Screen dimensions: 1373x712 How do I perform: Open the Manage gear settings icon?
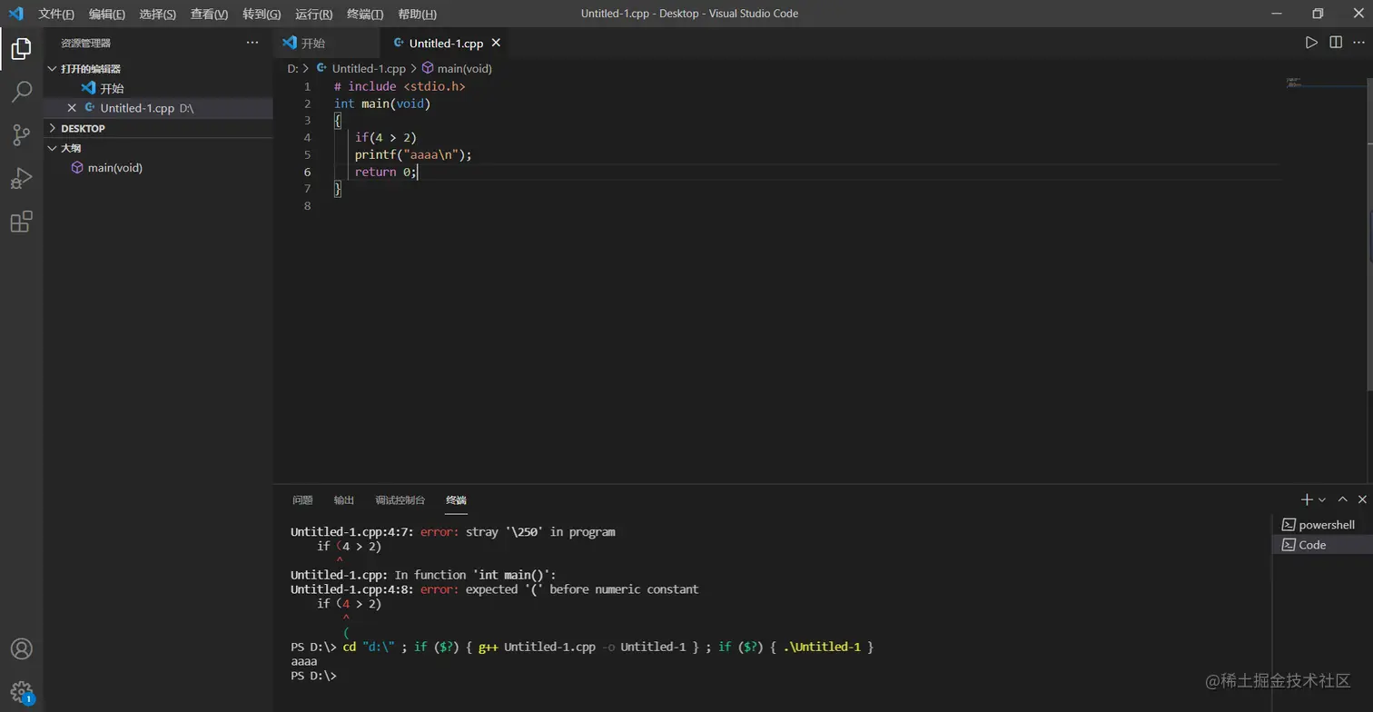(x=21, y=692)
